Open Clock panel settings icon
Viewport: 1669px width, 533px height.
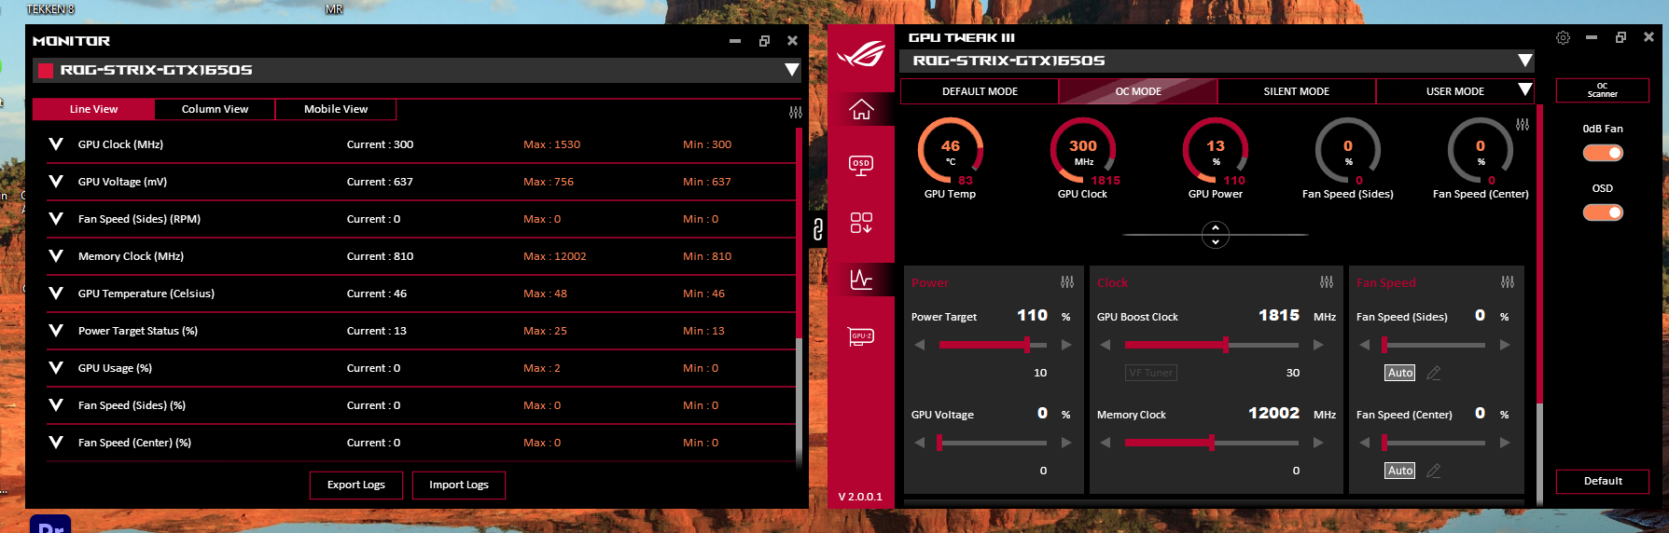pyautogui.click(x=1327, y=282)
